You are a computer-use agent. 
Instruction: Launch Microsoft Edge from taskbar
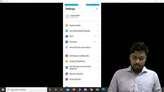point(103,90)
